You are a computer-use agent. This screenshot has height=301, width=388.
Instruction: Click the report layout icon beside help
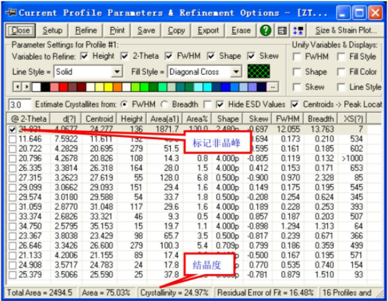[x=282, y=30]
